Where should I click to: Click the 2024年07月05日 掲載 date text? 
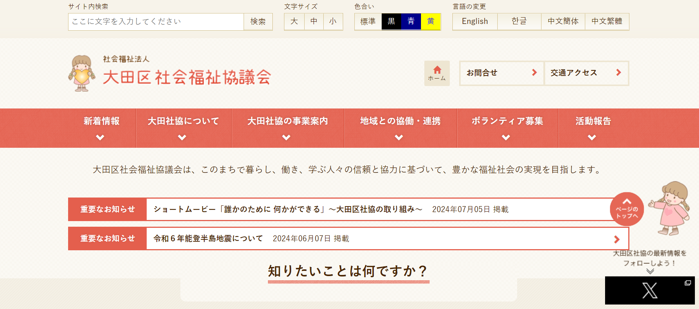(470, 209)
